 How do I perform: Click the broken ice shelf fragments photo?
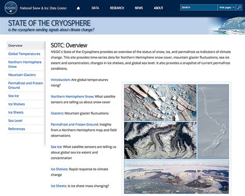click(x=160, y=103)
